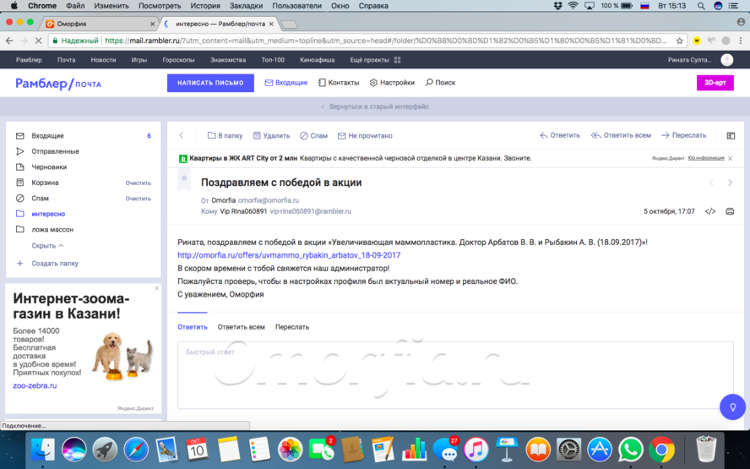Viewport: 750px width, 469px height.
Task: Mark message as Спам in toolbar
Action: click(314, 136)
